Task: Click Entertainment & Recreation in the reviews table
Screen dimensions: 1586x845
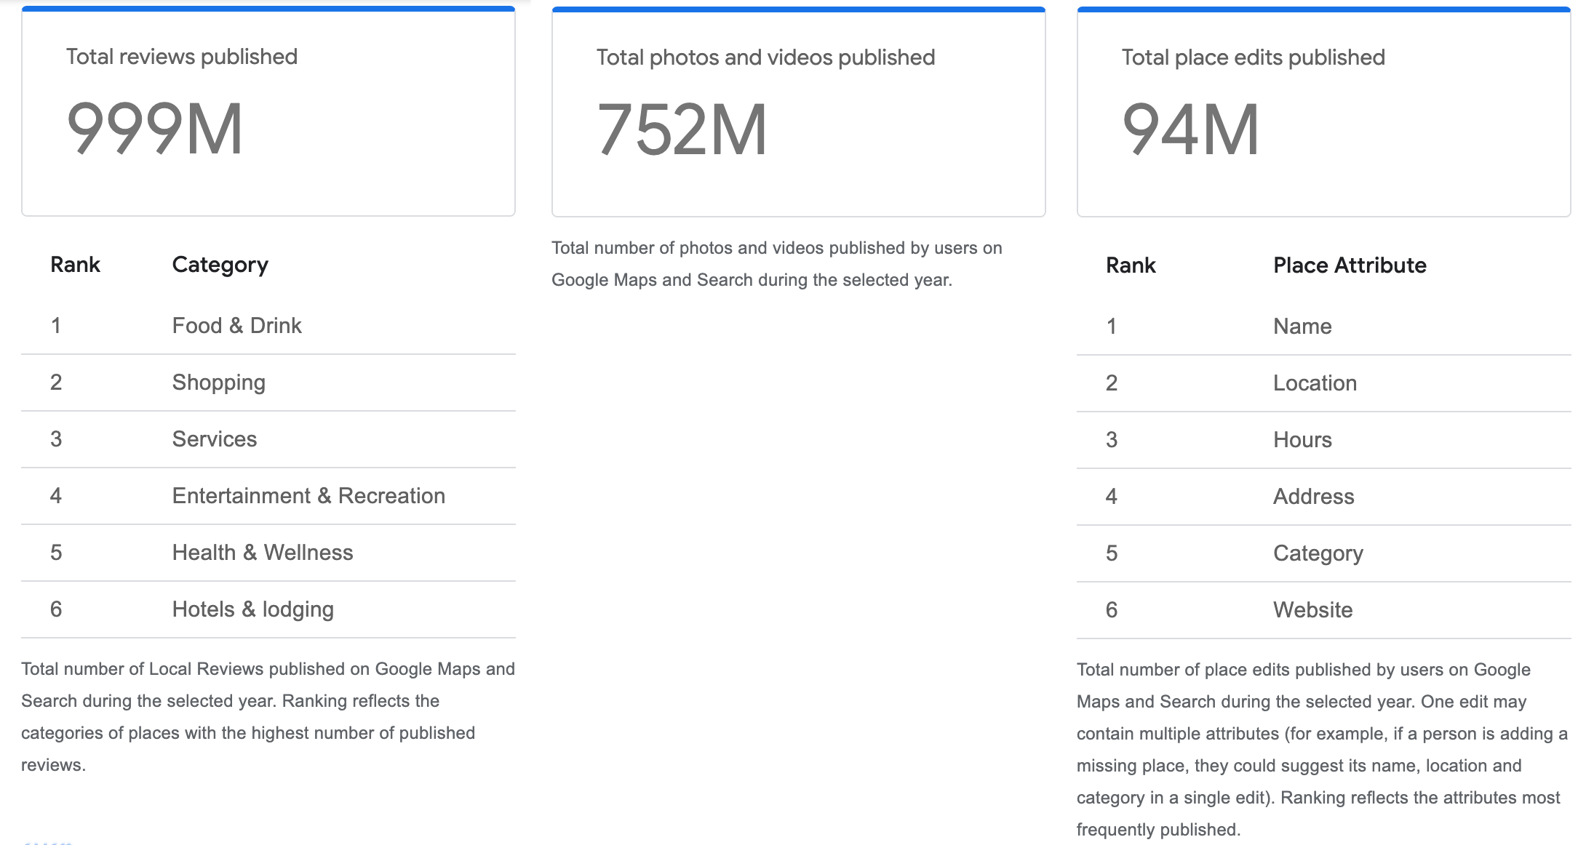Action: pos(308,495)
